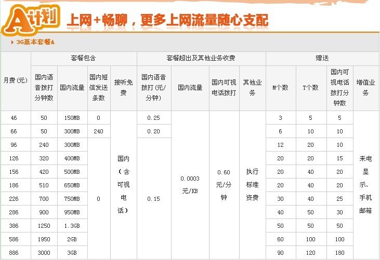The width and height of the screenshot is (380, 260).
Task: Click the 国内可视电话拨打分钟数 column header
Action: pos(340,88)
